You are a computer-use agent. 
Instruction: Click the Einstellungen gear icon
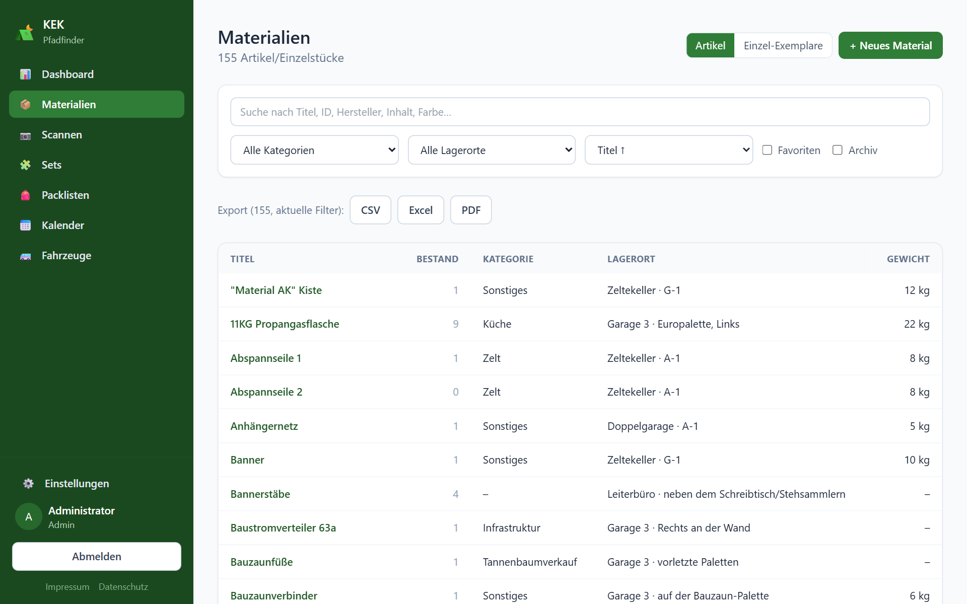(x=28, y=484)
